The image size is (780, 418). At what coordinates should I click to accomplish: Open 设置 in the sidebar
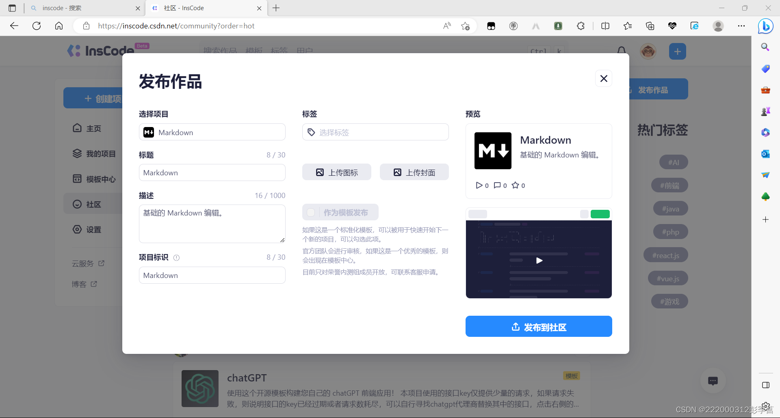[87, 229]
